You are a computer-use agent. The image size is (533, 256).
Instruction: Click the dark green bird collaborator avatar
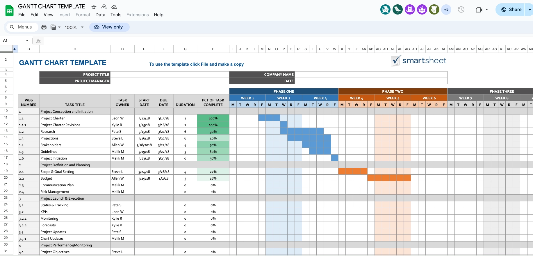pyautogui.click(x=397, y=10)
